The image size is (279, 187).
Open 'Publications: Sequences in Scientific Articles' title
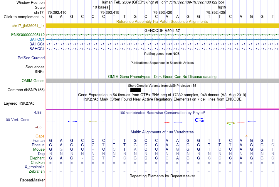coord(162,63)
